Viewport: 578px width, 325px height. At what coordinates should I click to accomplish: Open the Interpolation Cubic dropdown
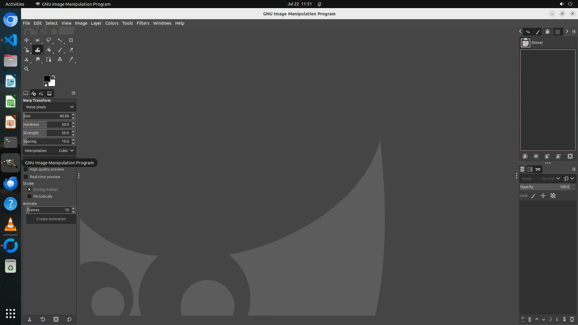point(49,151)
